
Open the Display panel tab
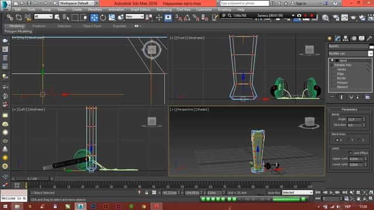point(362,38)
